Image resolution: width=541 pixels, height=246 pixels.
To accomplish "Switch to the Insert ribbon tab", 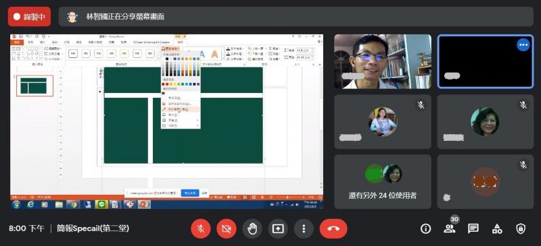I will 43,42.
